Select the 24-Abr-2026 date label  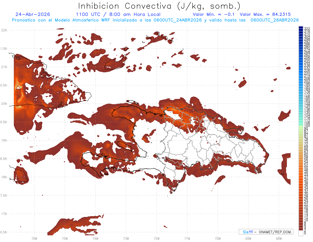pyautogui.click(x=33, y=14)
